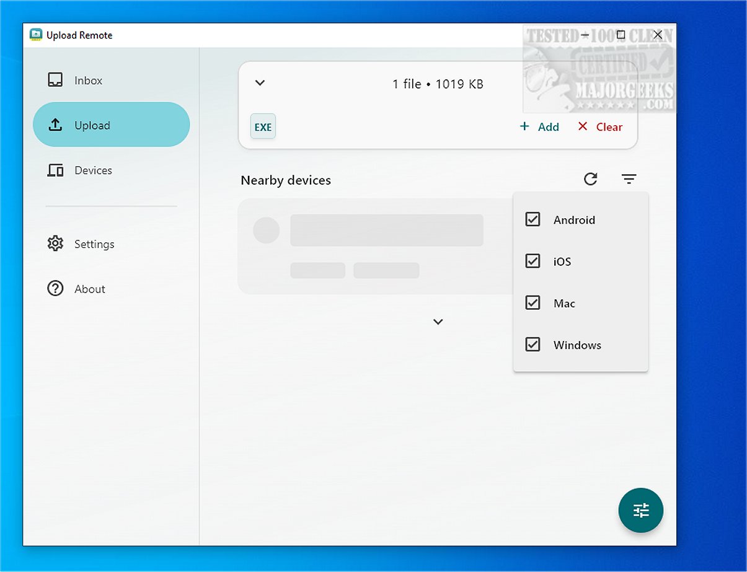Uncheck the Android filter checkbox

533,219
